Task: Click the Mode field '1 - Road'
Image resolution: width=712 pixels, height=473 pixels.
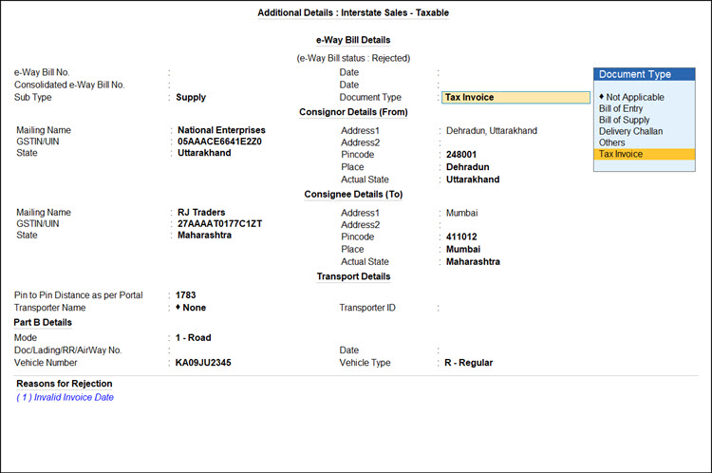Action: coord(196,337)
